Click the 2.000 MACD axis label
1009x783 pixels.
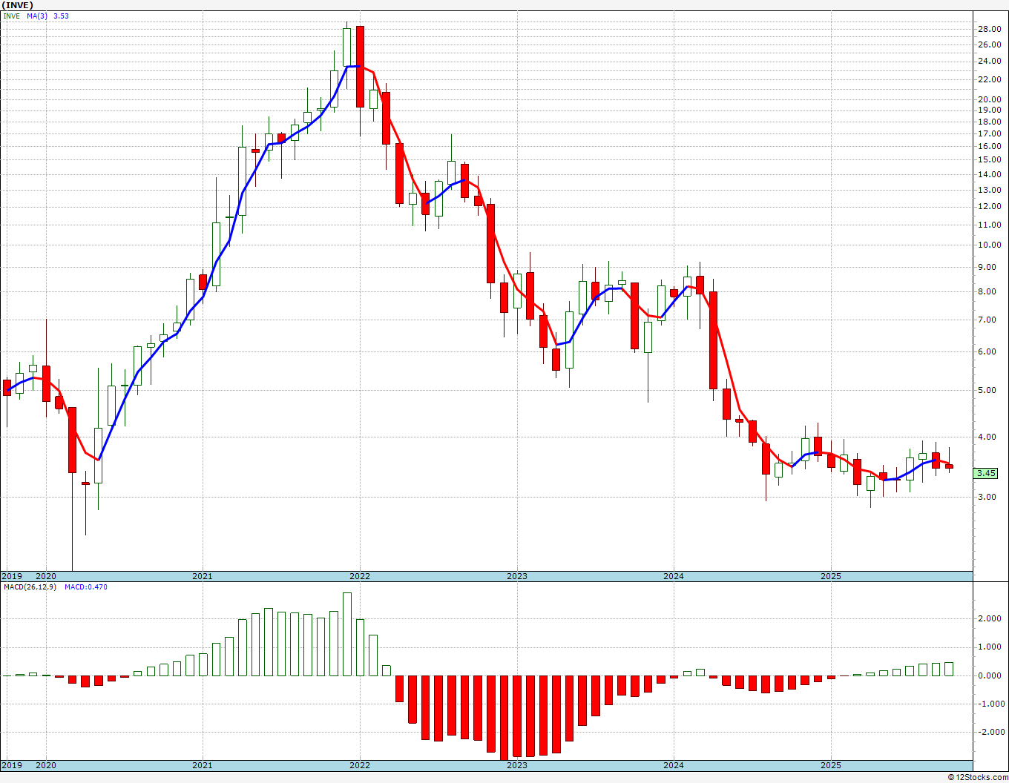tap(991, 618)
